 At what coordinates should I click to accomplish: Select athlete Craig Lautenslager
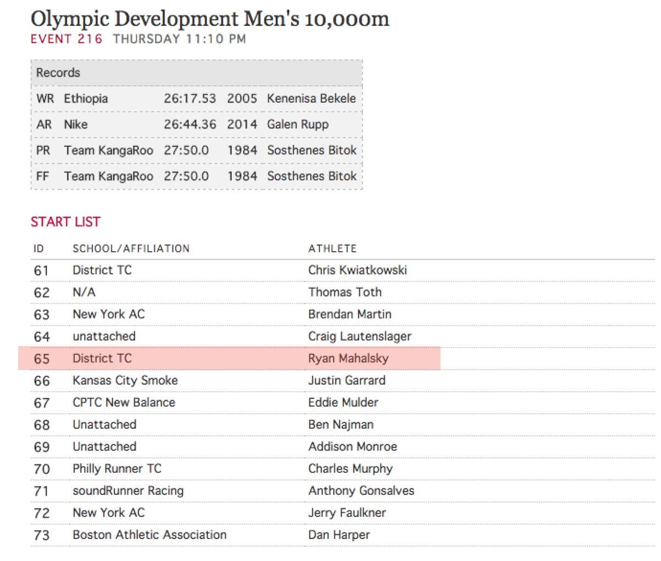click(x=360, y=336)
